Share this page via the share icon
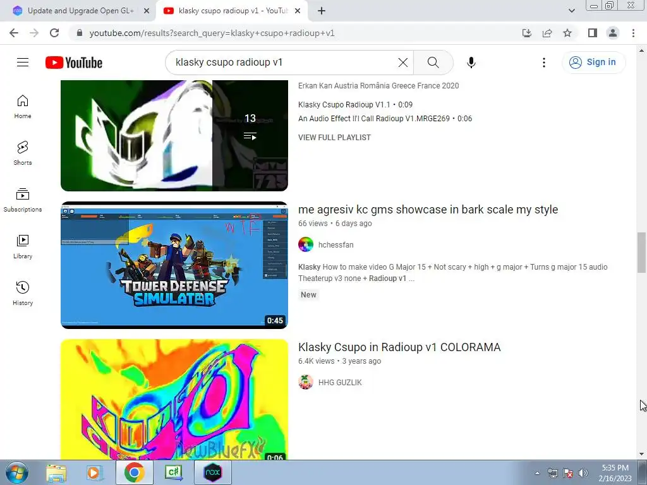Image resolution: width=647 pixels, height=485 pixels. (x=547, y=33)
